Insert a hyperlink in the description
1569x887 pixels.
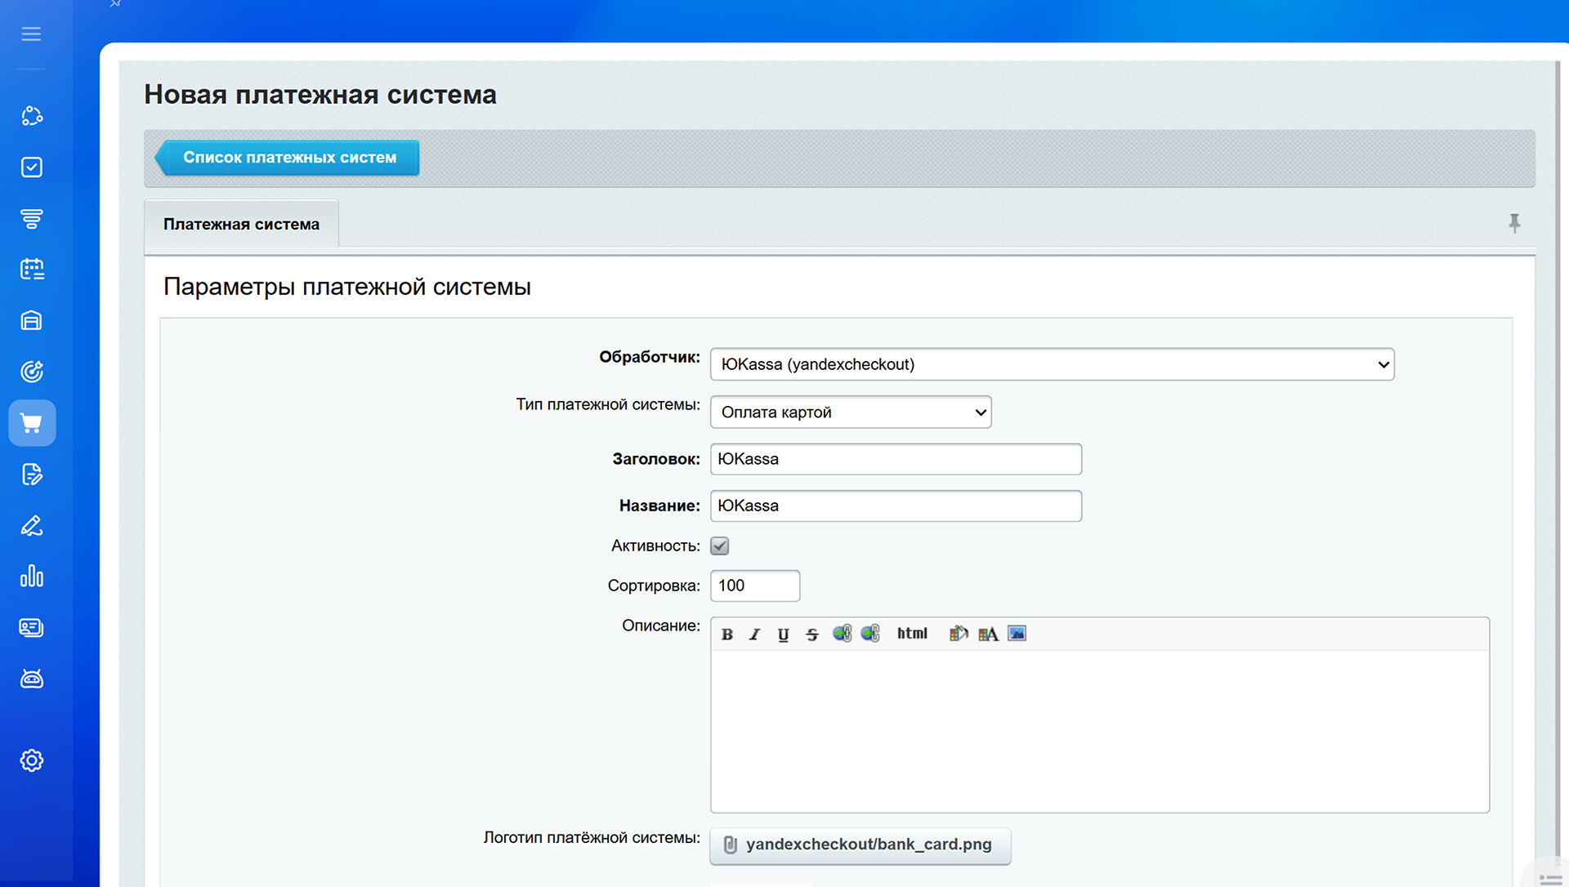[x=842, y=634]
